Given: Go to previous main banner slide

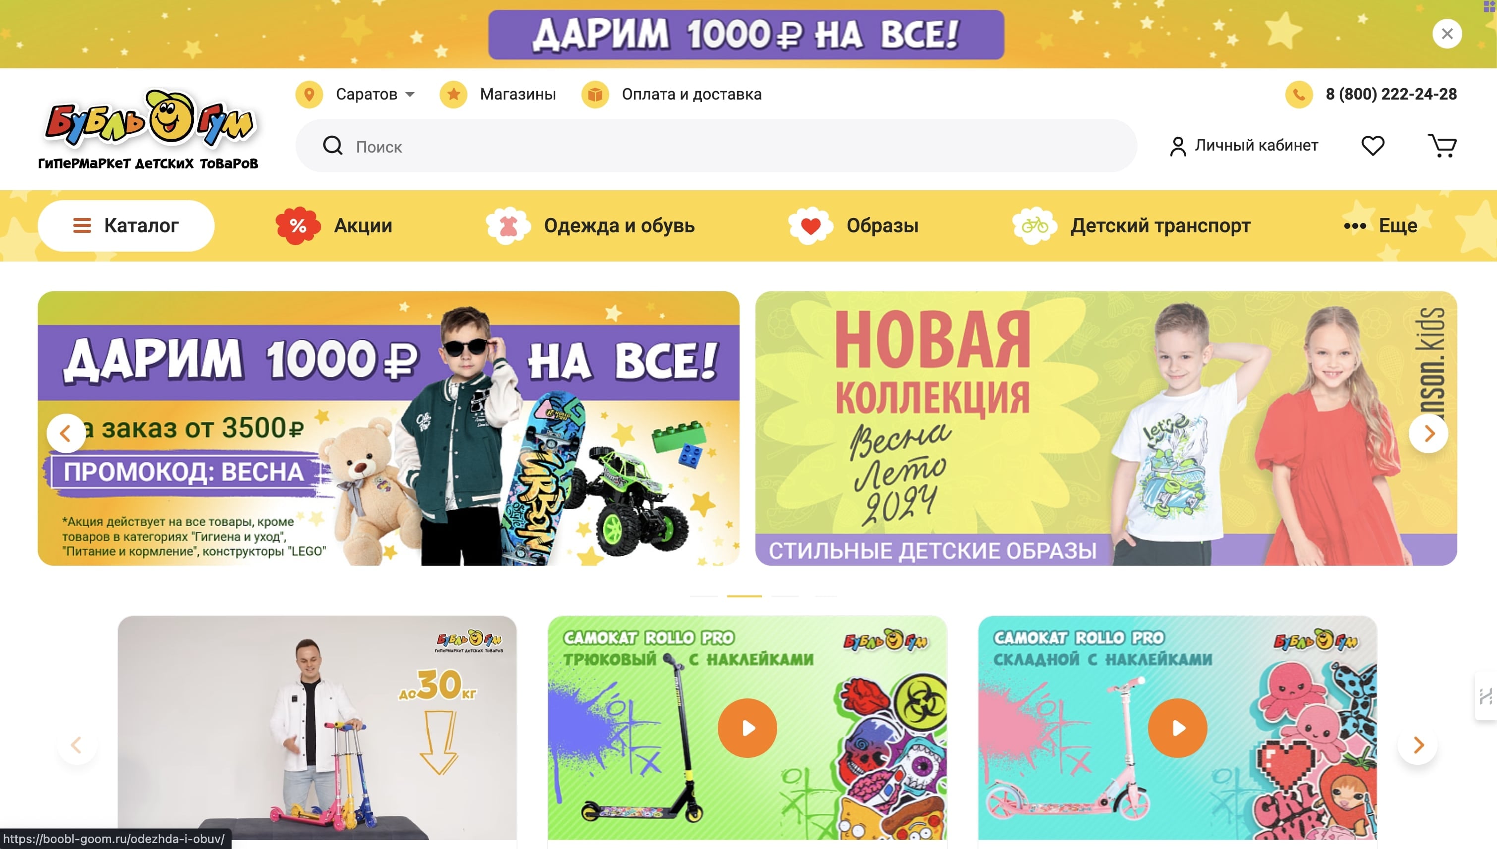Looking at the screenshot, I should point(66,433).
